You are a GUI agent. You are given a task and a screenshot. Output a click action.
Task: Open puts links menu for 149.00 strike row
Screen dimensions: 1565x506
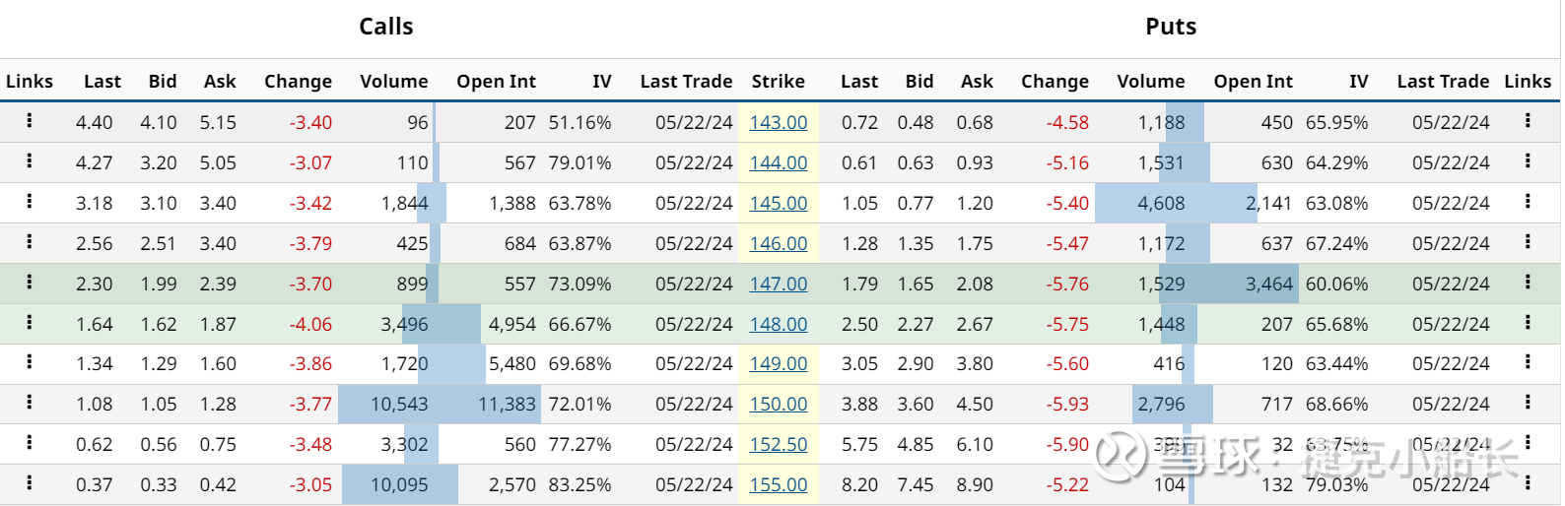(1528, 362)
